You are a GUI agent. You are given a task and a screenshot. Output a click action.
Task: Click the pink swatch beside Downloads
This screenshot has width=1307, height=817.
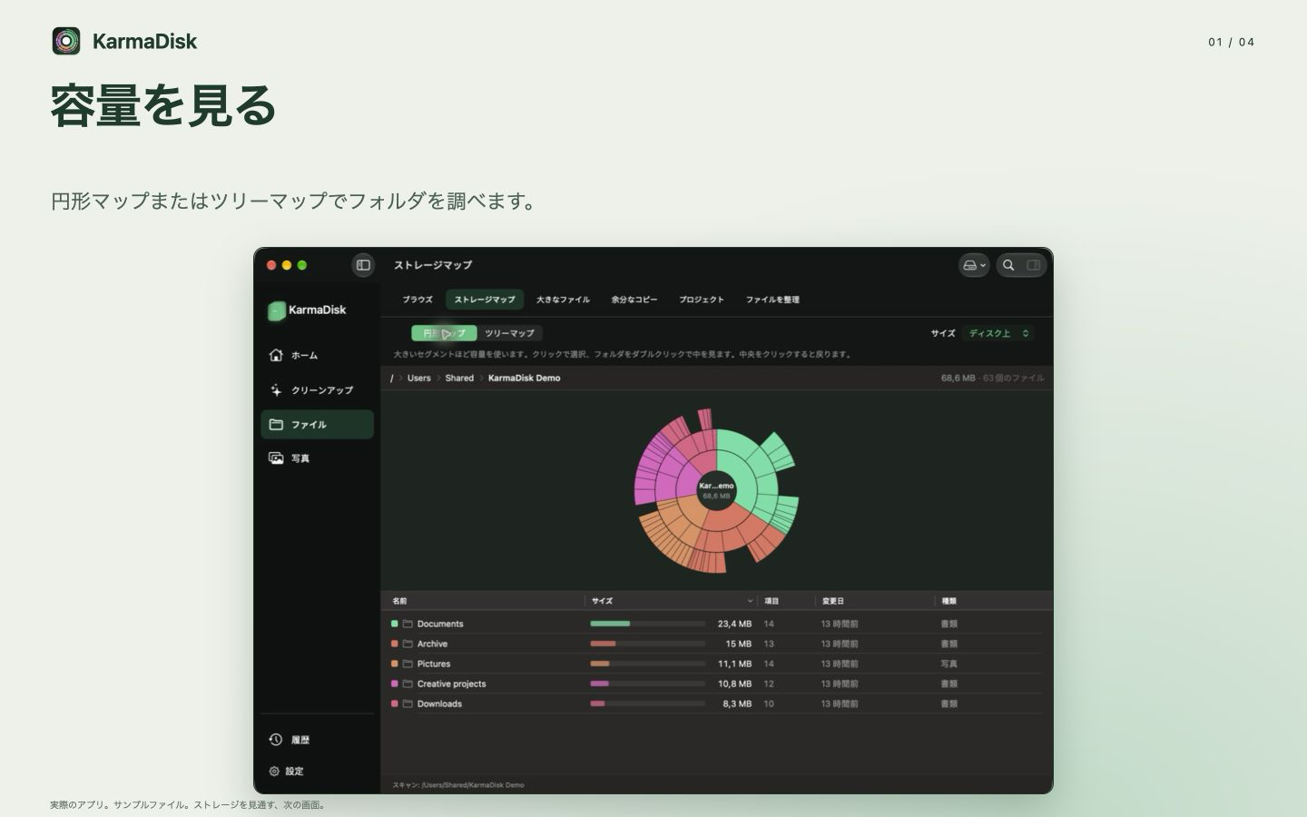[395, 704]
